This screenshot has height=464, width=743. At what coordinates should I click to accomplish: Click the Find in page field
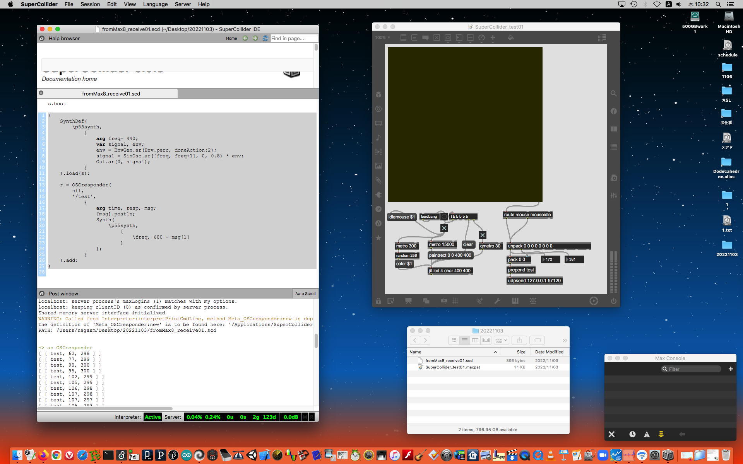pos(293,38)
